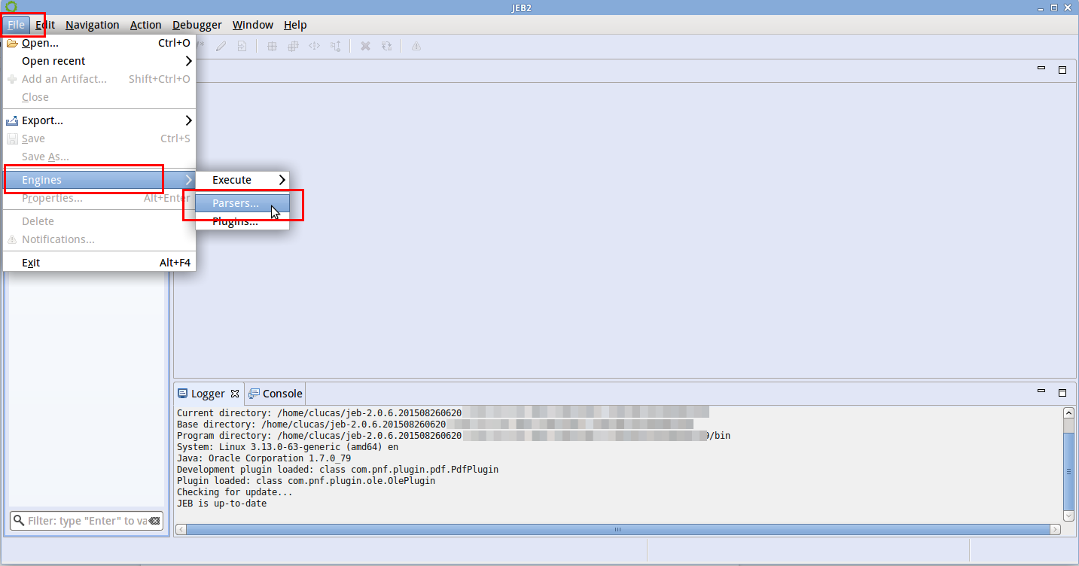Click the JEB2 application icon in title bar

pos(11,7)
